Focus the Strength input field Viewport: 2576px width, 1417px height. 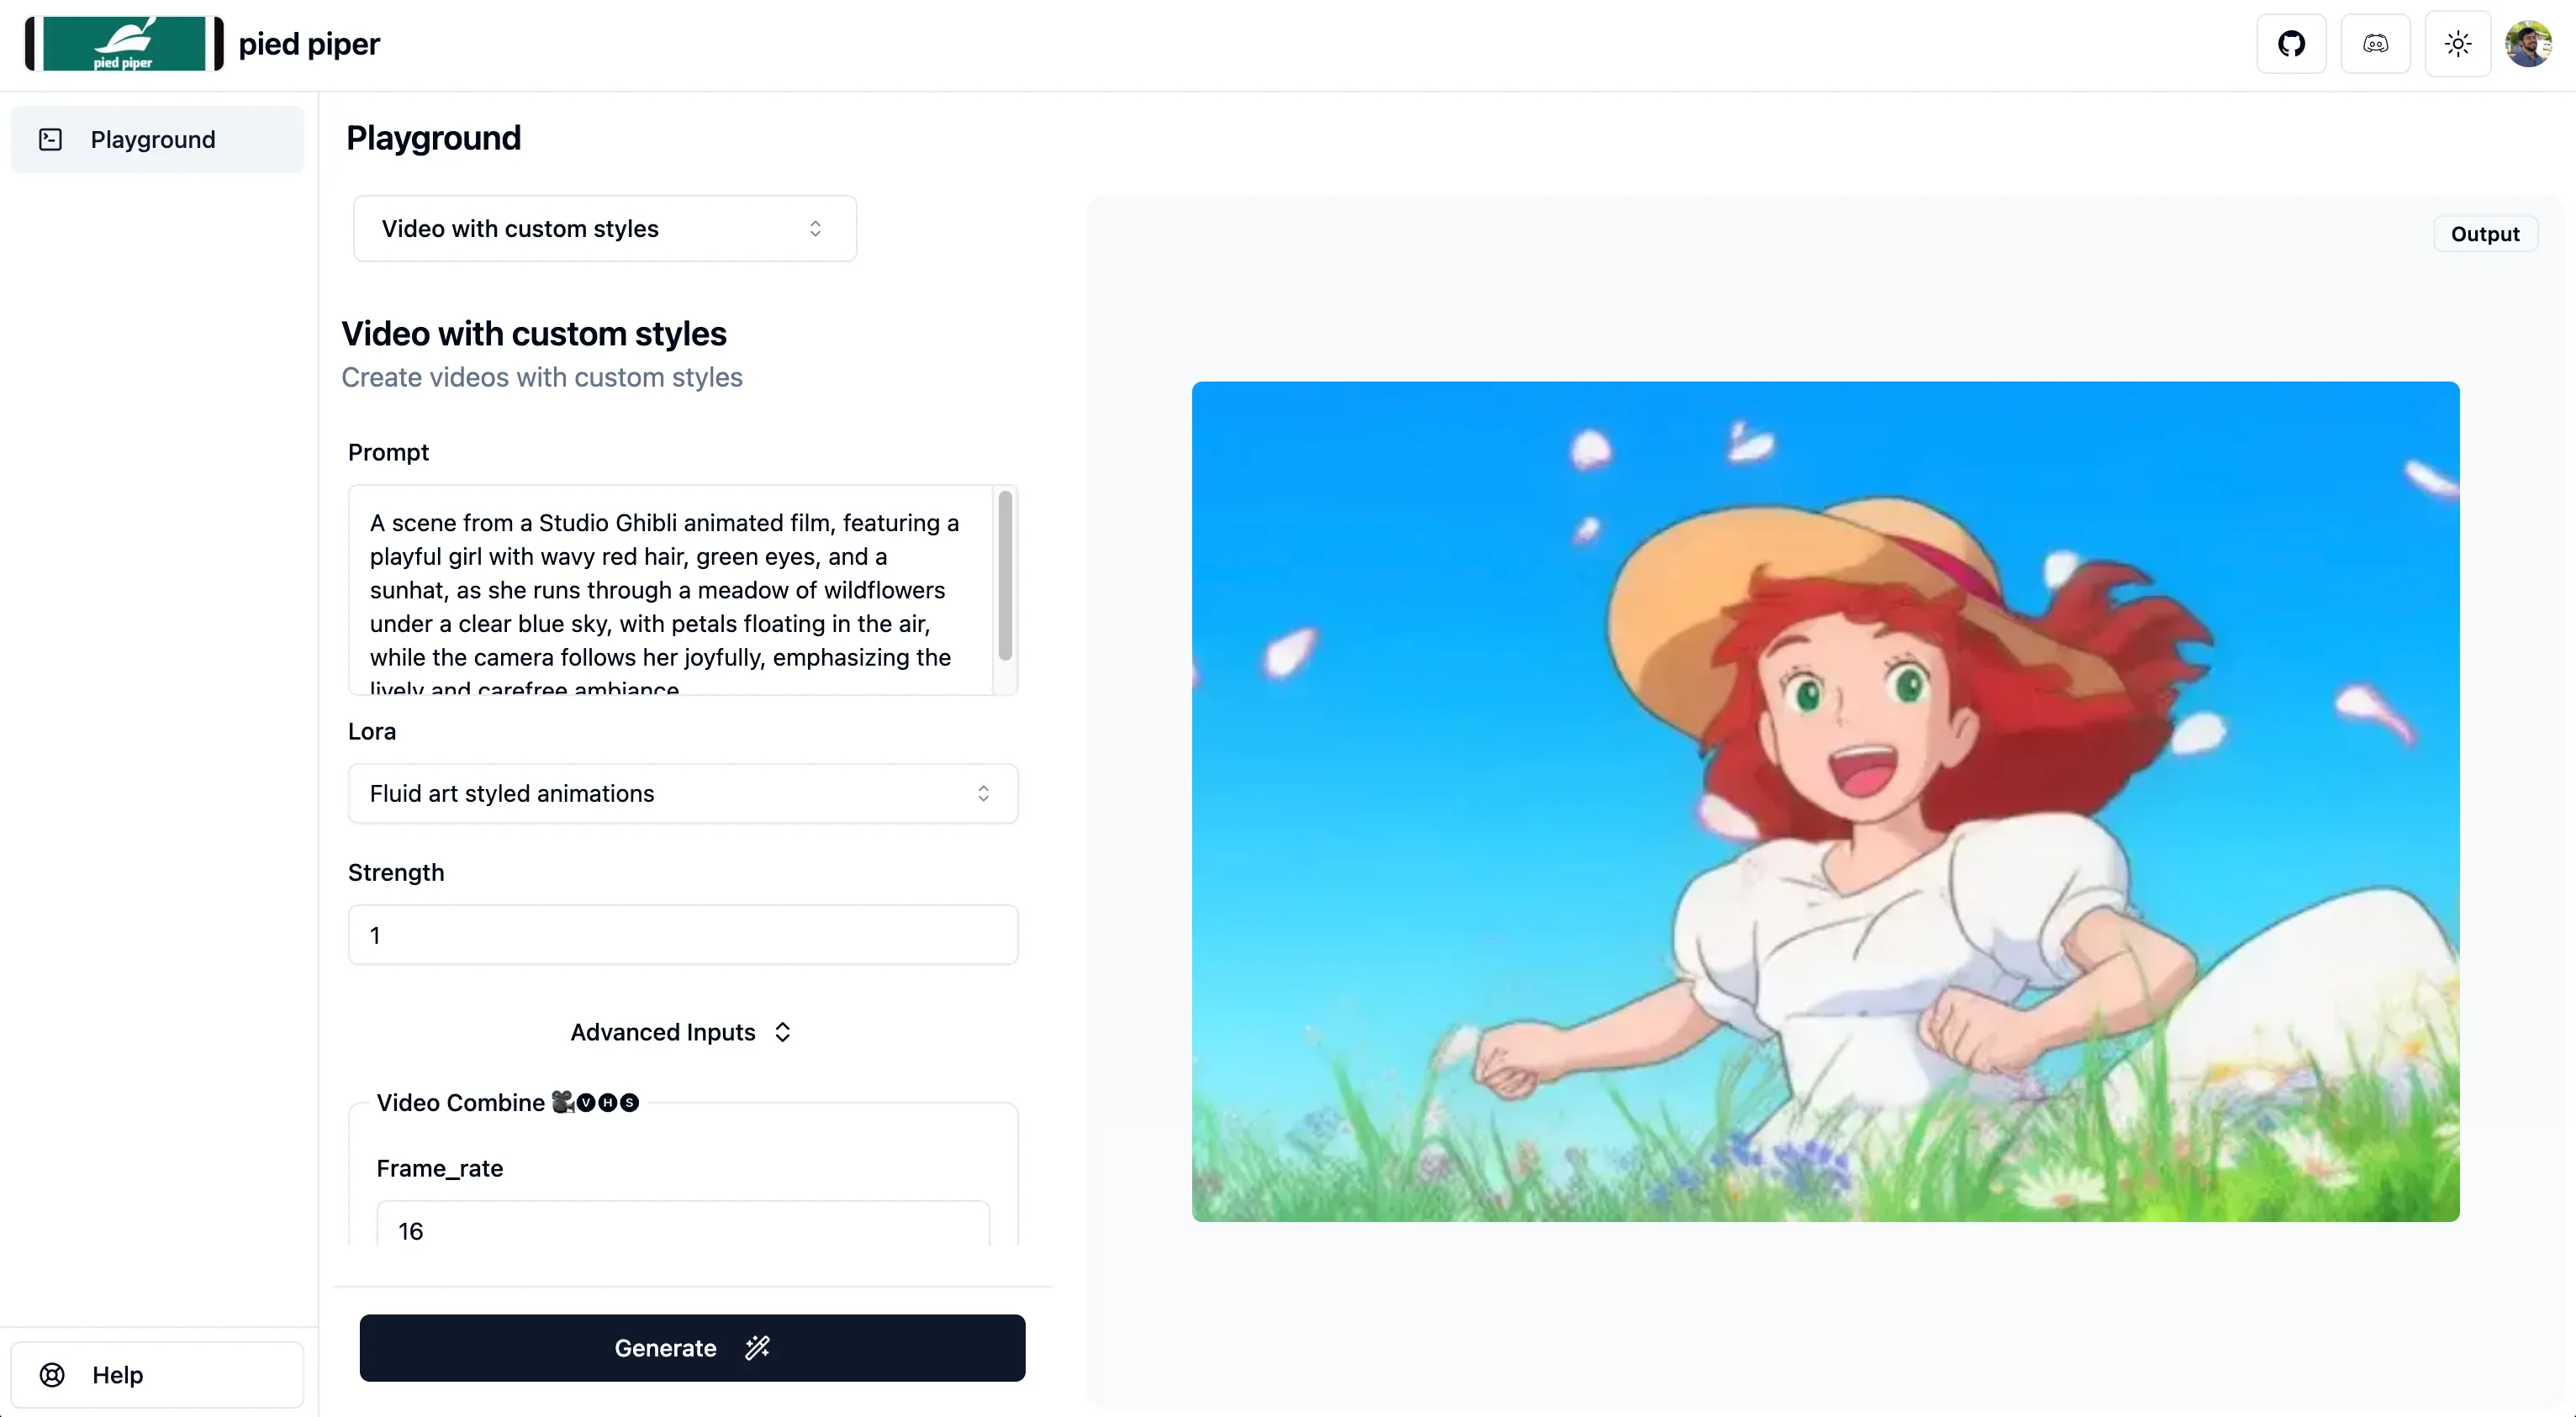point(682,934)
